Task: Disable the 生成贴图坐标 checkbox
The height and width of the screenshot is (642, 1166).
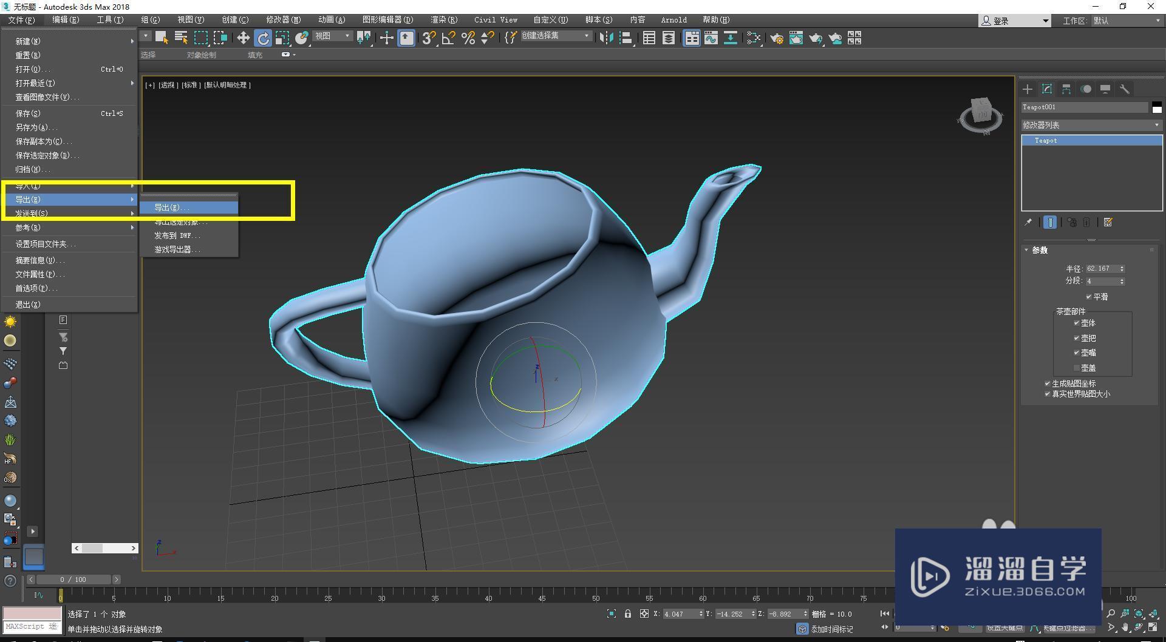Action: (1048, 384)
